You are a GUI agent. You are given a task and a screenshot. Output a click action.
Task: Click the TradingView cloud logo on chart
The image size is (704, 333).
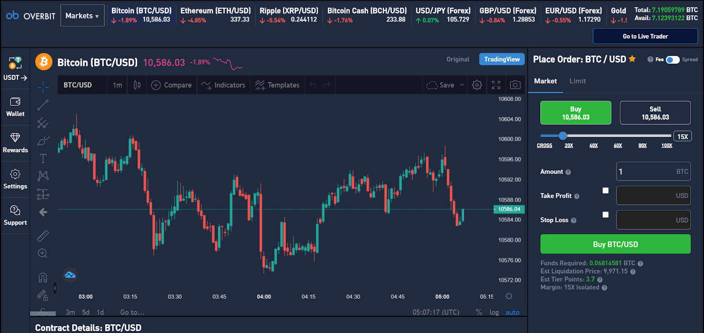[70, 275]
